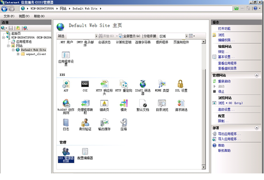This screenshot has height=180, width=264.
Task: Open the 文件(F) menu
Action: pos(9,16)
